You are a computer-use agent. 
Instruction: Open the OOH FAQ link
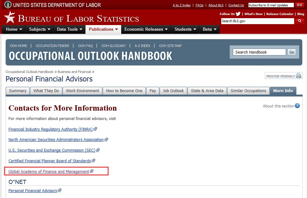(85, 46)
